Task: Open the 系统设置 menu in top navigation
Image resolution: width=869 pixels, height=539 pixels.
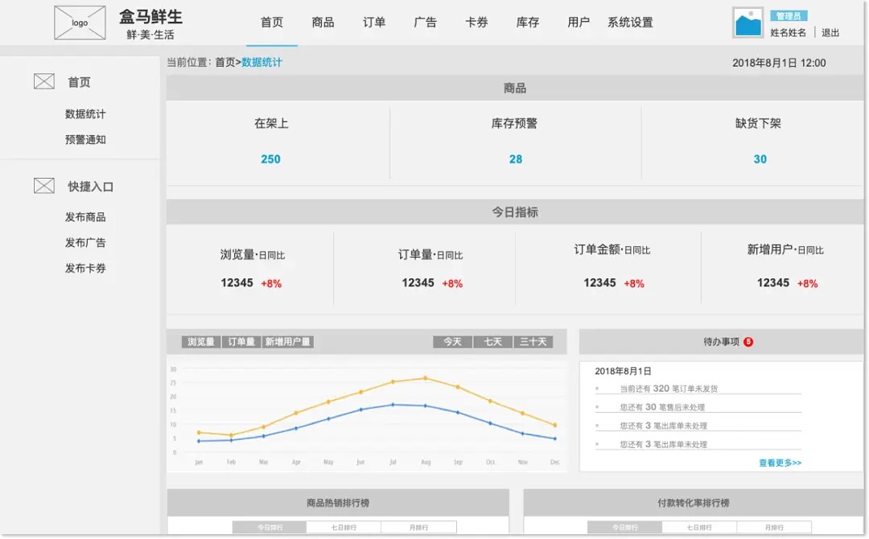Action: 631,23
